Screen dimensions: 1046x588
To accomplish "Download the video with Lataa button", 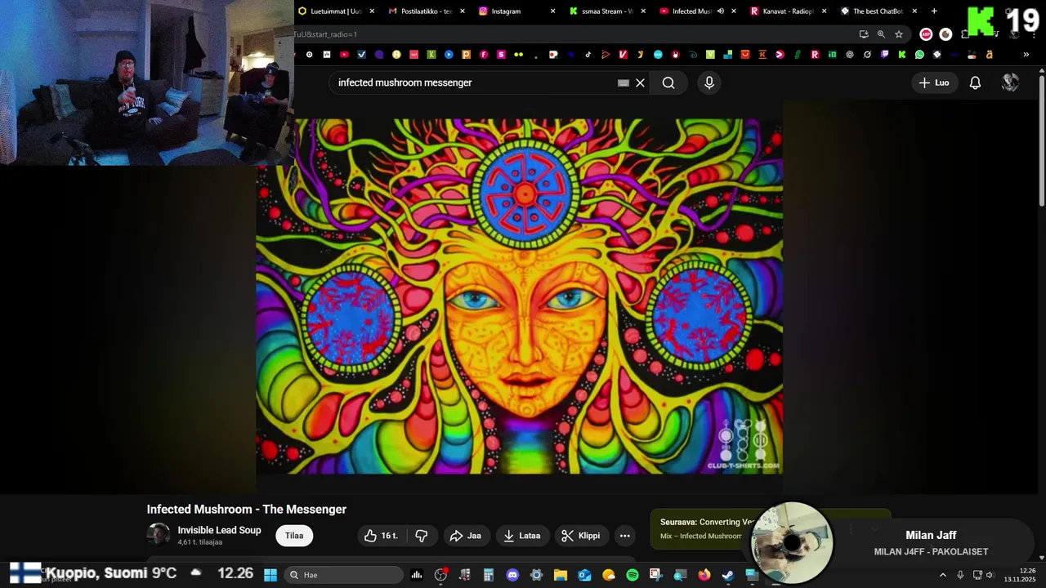I will pyautogui.click(x=521, y=536).
